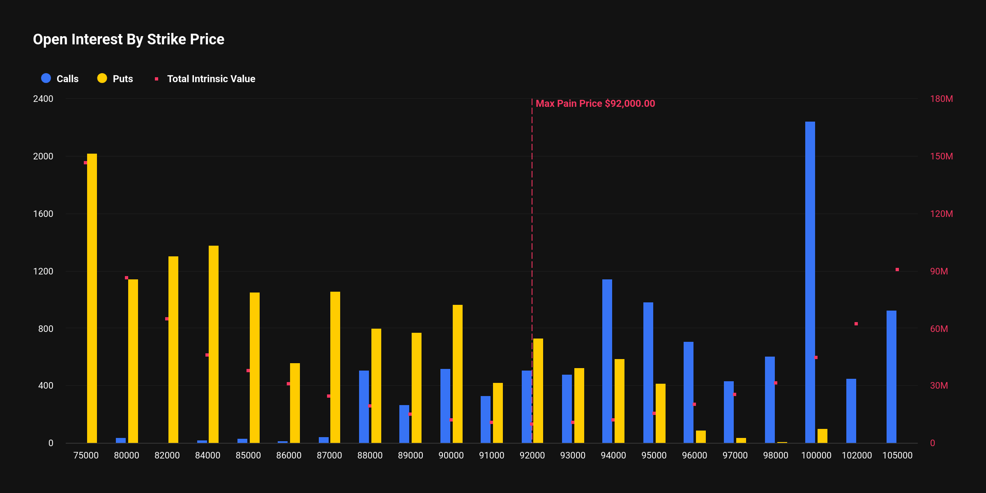Toggle Total Intrinsic Value legend item
986x493 pixels.
click(x=211, y=79)
